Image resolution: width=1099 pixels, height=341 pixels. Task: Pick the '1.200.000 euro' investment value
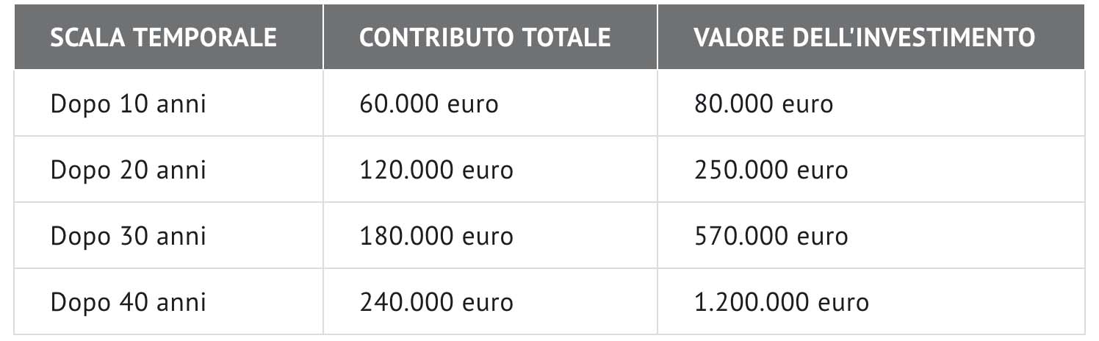click(x=781, y=302)
